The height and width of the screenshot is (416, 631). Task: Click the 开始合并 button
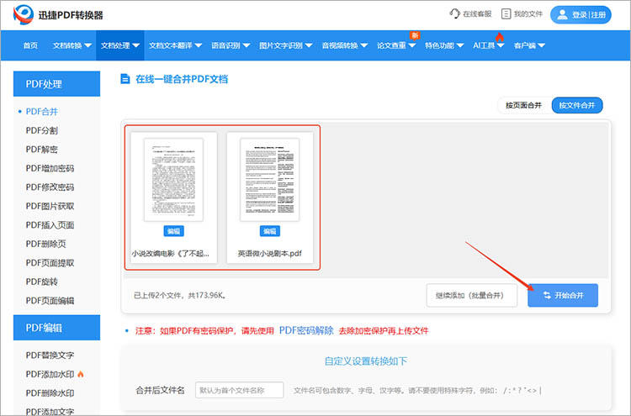coord(562,295)
